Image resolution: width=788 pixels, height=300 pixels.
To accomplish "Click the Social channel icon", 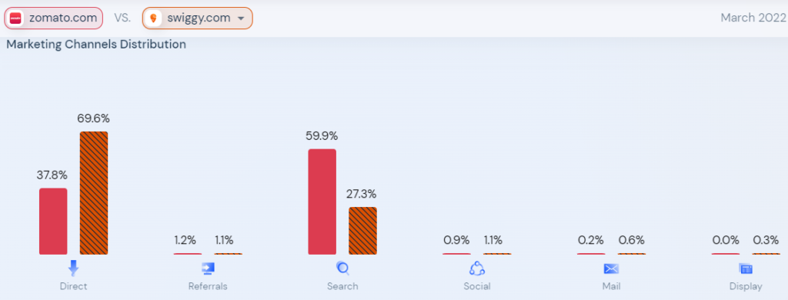I will [x=477, y=268].
